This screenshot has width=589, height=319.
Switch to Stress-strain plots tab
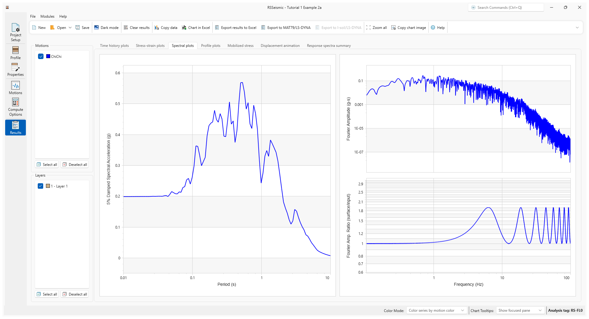click(150, 46)
